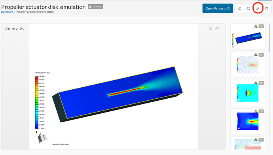This screenshot has height=155, width=273.
Task: Click the Open Project button
Action: coord(218,8)
